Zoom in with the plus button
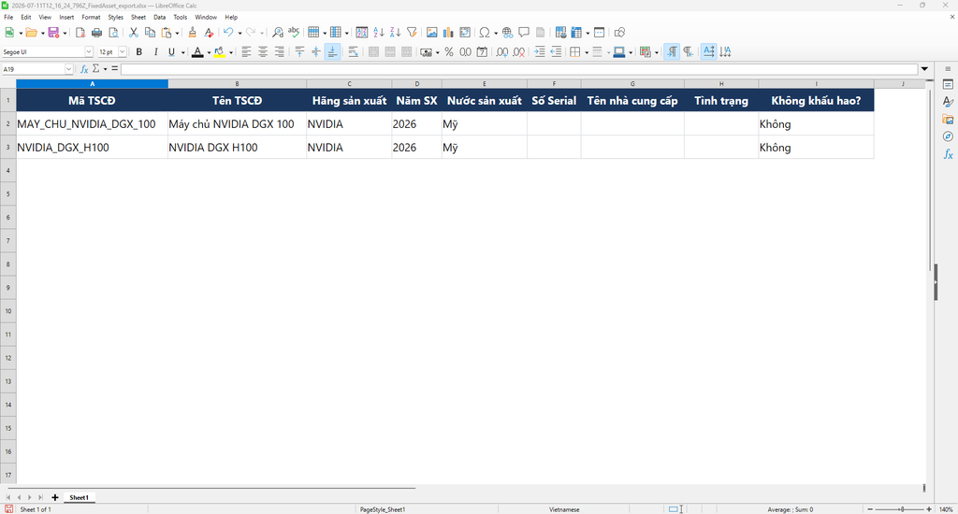Viewport: 958px width, 514px height. (929, 509)
